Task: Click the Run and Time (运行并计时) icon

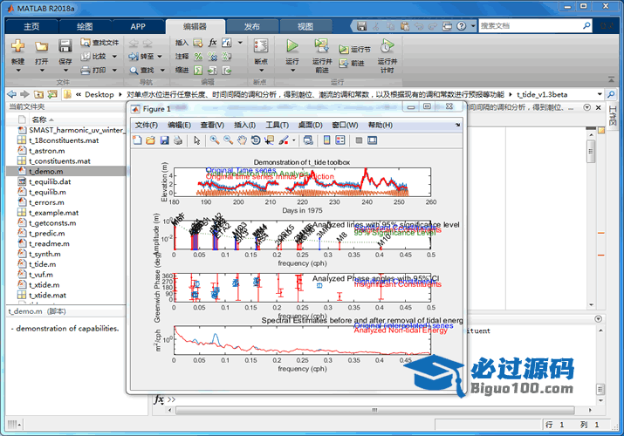Action: [387, 45]
